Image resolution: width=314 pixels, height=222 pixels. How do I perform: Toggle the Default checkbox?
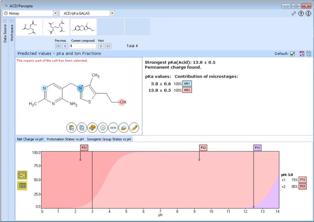pos(292,54)
